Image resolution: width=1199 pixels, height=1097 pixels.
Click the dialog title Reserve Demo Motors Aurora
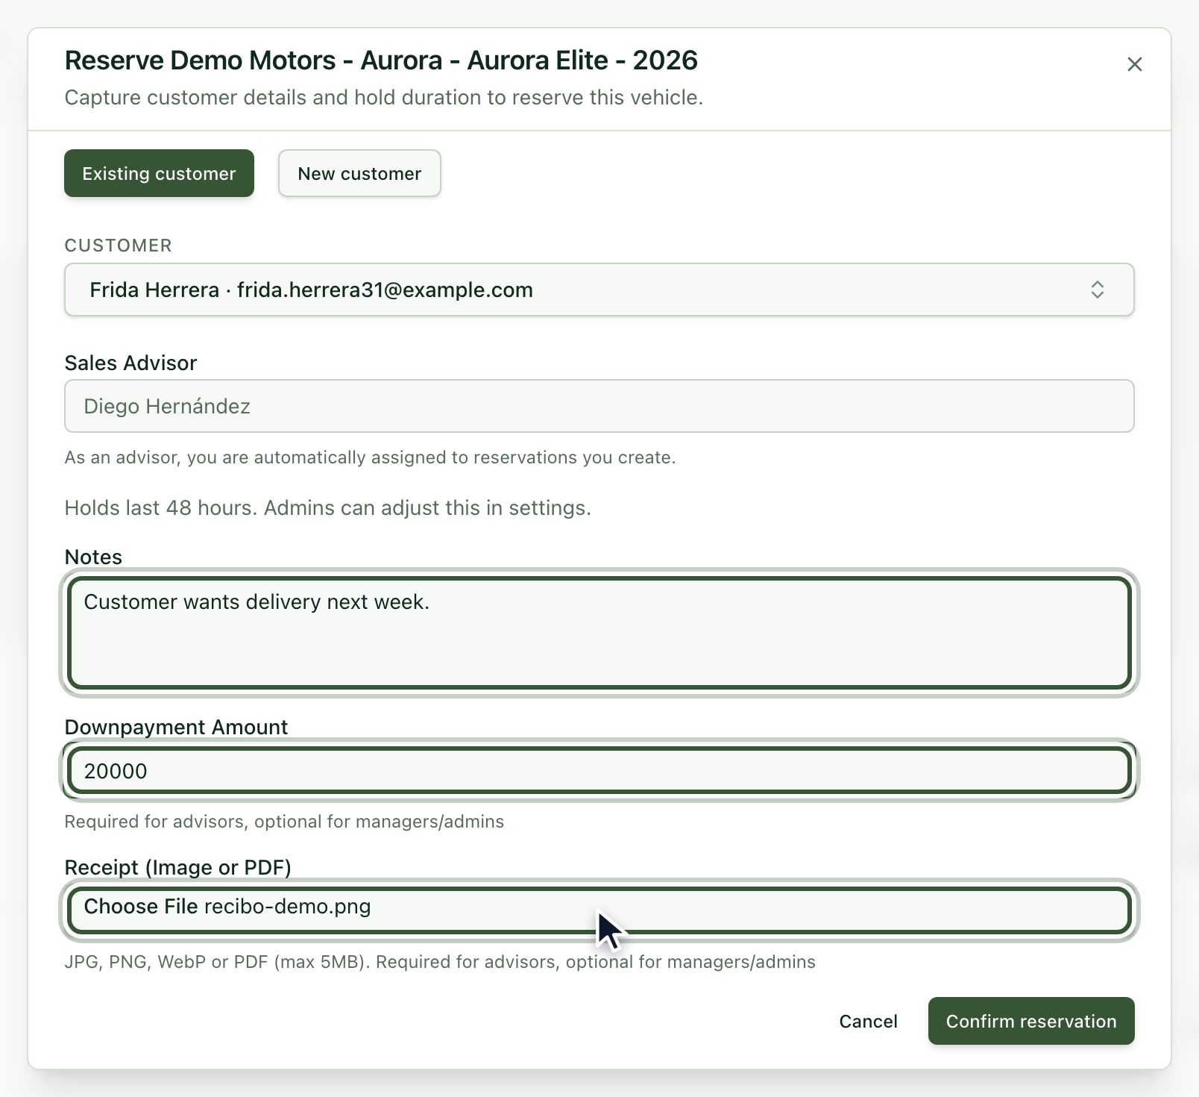click(381, 60)
